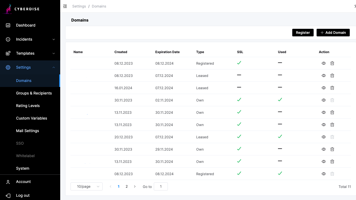356x200 pixels.
Task: Delete the domain created 16.01.2024
Action: 332,88
